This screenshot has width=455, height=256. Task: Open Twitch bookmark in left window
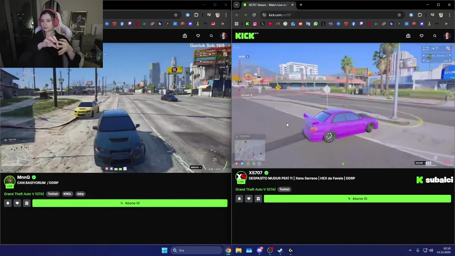[130, 24]
